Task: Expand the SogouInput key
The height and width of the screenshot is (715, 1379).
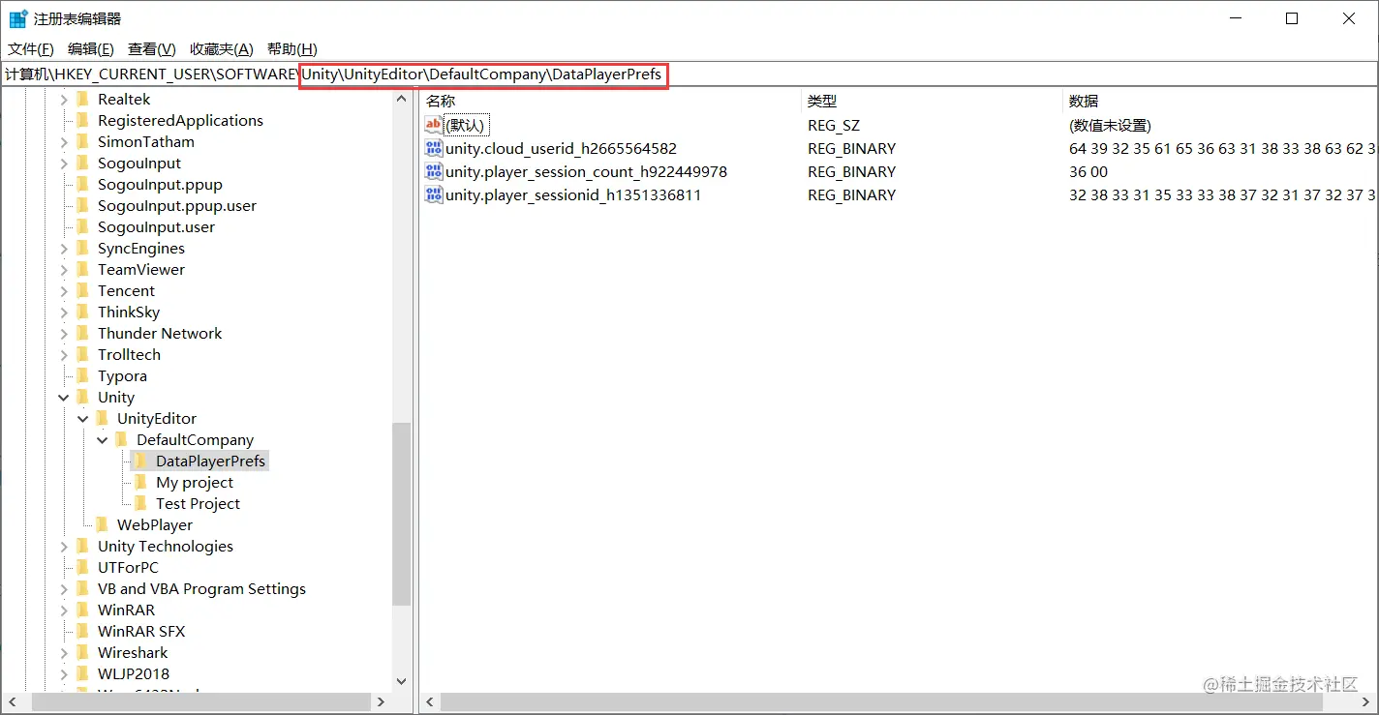Action: (64, 164)
